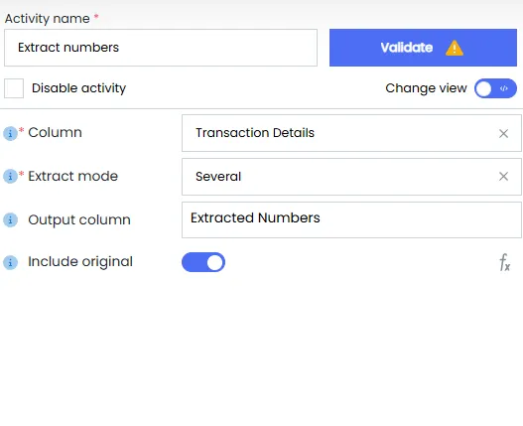The height and width of the screenshot is (426, 523).
Task: Click the info icon beside Output column
Action: tap(10, 220)
